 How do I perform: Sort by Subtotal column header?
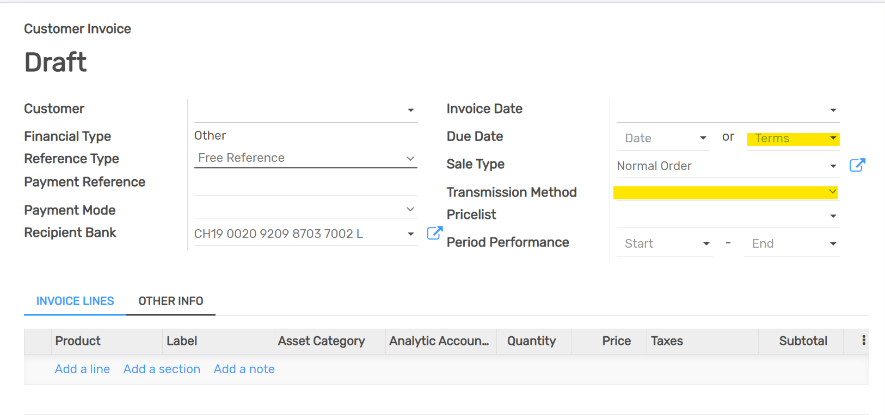tap(801, 341)
